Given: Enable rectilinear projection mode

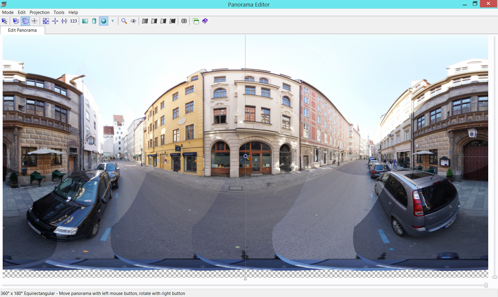Looking at the screenshot, I should coord(85,21).
